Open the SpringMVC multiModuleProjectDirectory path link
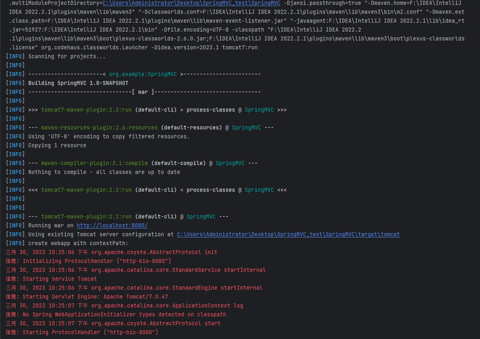This screenshot has height=339, width=480. [192, 3]
